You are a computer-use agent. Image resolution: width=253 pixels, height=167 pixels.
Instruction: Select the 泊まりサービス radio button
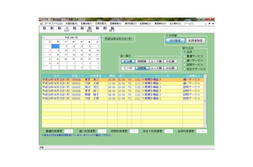(x=184, y=69)
